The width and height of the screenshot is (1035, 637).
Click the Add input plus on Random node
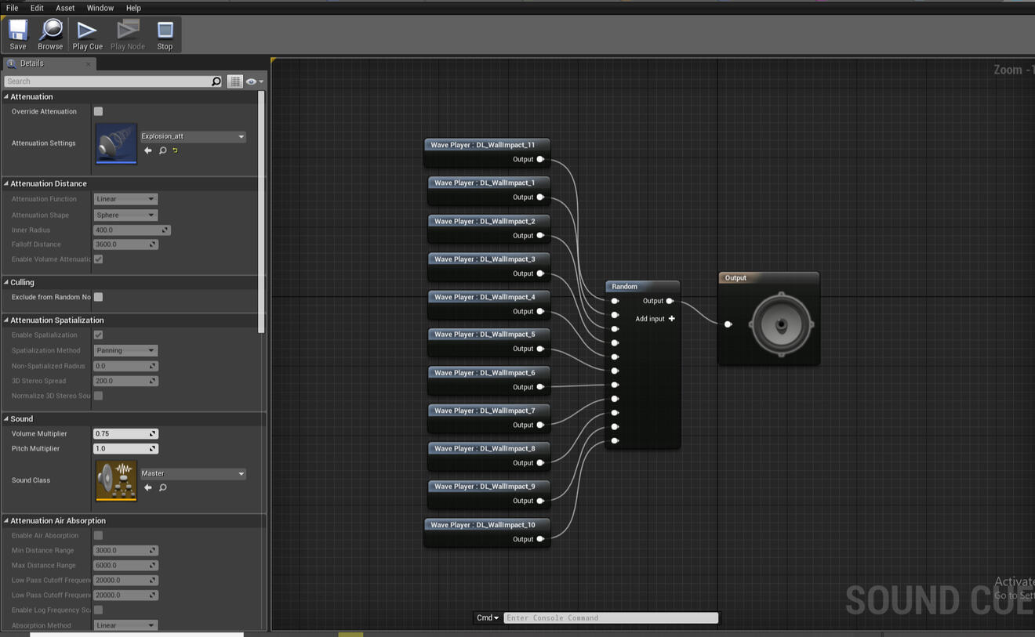point(671,319)
